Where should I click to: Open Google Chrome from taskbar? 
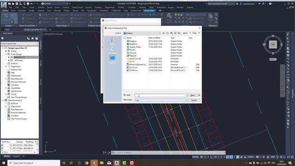[87, 163]
